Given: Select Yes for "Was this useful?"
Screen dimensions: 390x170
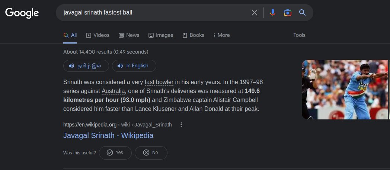Looking at the screenshot, I should 115,153.
